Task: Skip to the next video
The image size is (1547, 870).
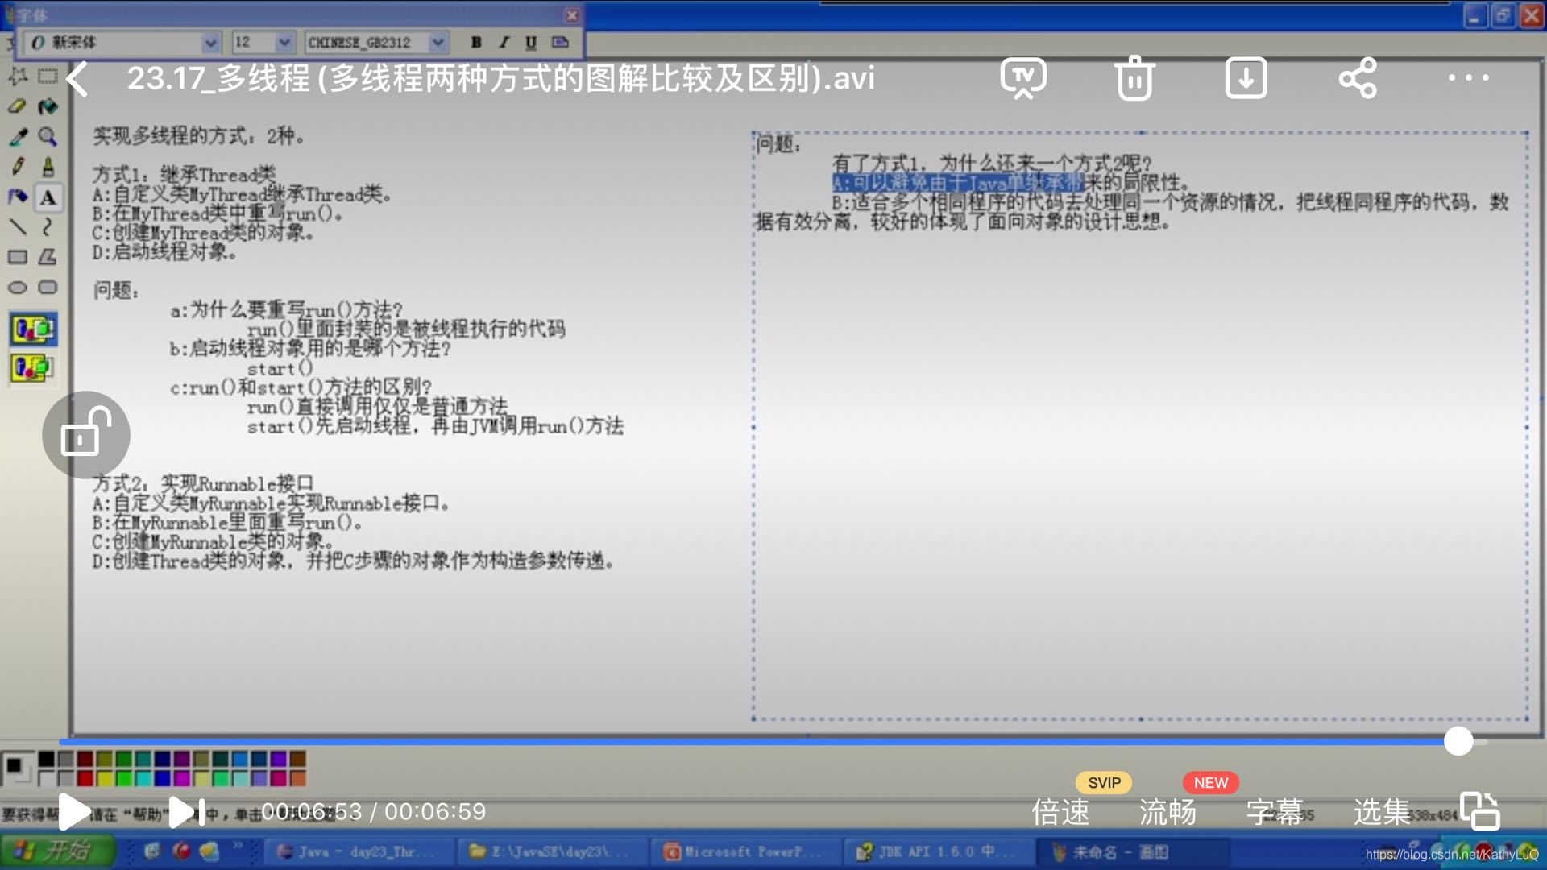Action: (x=187, y=812)
